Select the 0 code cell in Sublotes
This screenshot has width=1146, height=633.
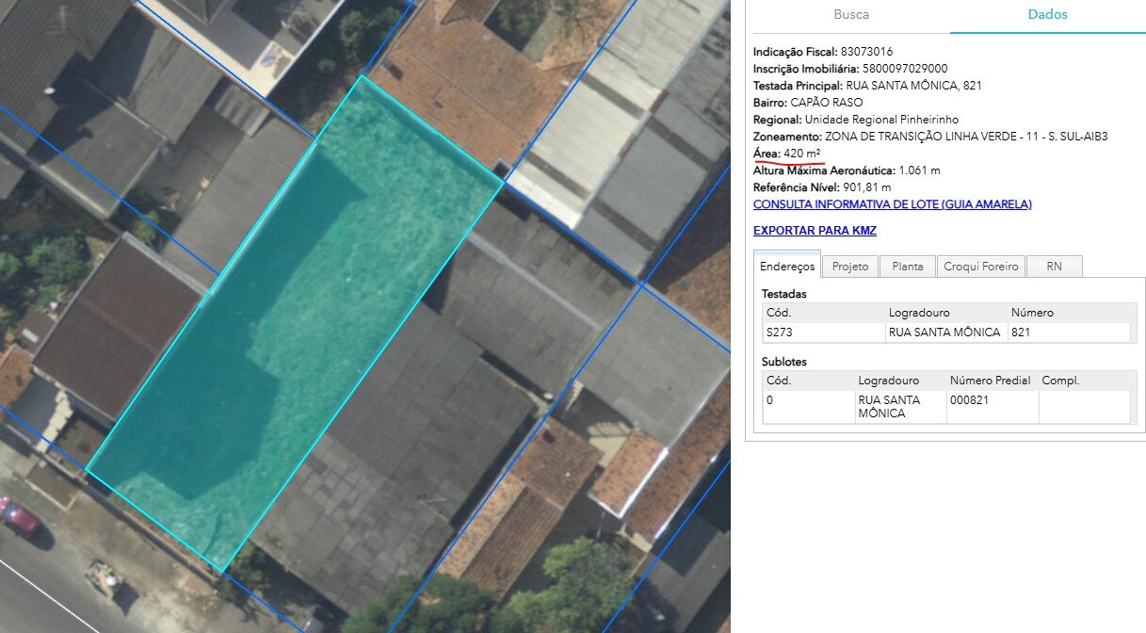pos(770,399)
